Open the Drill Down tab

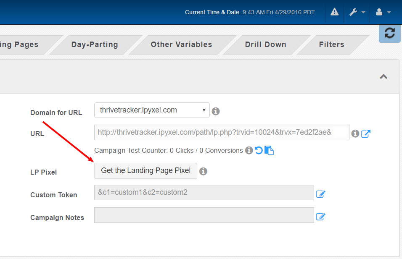pyautogui.click(x=266, y=44)
